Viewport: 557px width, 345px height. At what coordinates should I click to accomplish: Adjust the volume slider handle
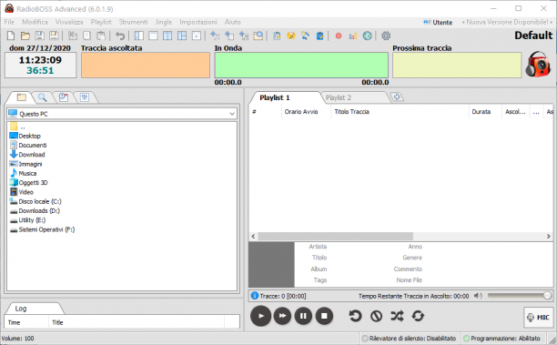pyautogui.click(x=547, y=295)
